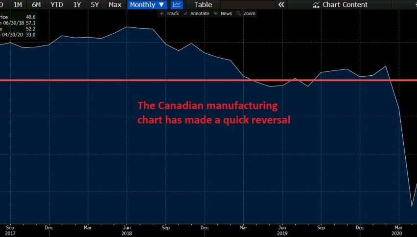Toggle the News overlay
417x237 pixels.
[x=223, y=13]
